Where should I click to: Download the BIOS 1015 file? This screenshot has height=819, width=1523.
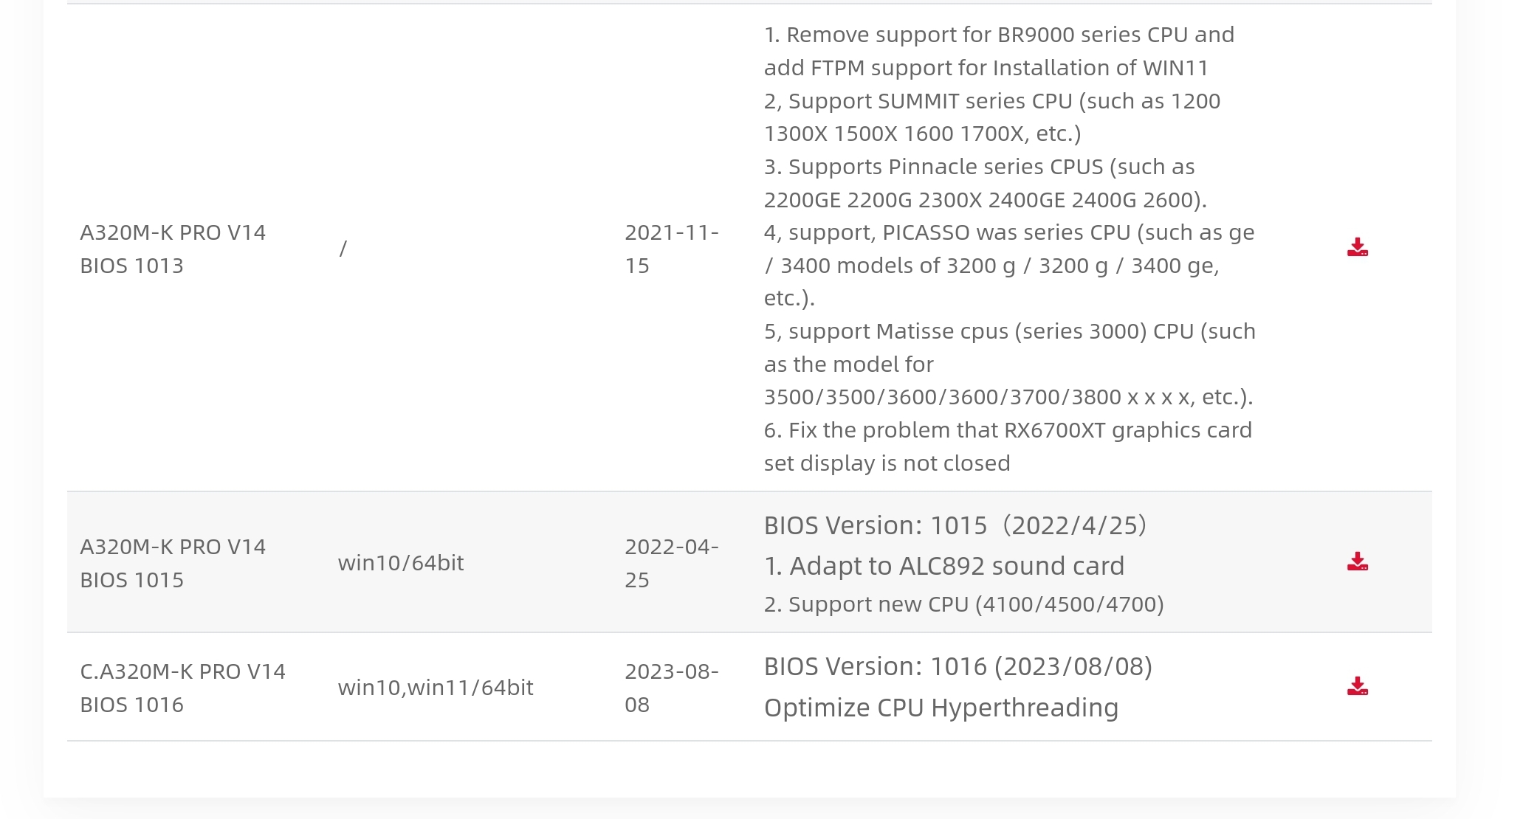1357,562
